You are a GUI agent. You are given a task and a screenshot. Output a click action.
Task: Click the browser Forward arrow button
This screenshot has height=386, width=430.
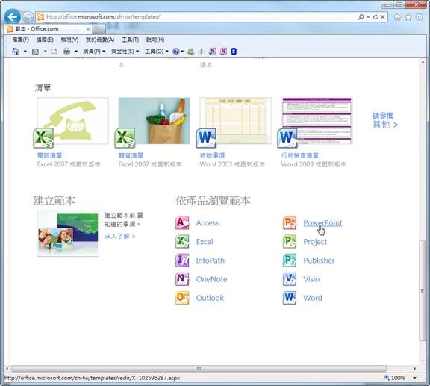point(28,17)
